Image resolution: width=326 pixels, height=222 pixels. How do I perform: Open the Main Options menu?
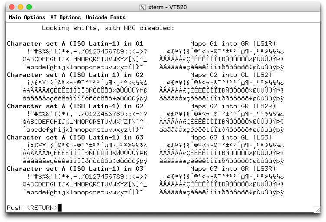click(x=27, y=17)
